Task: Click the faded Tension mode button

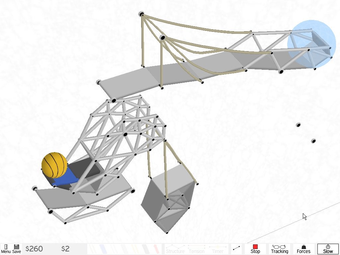Action: 197,249
